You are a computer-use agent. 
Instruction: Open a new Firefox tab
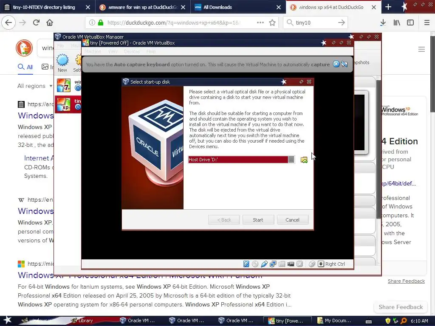point(388,7)
